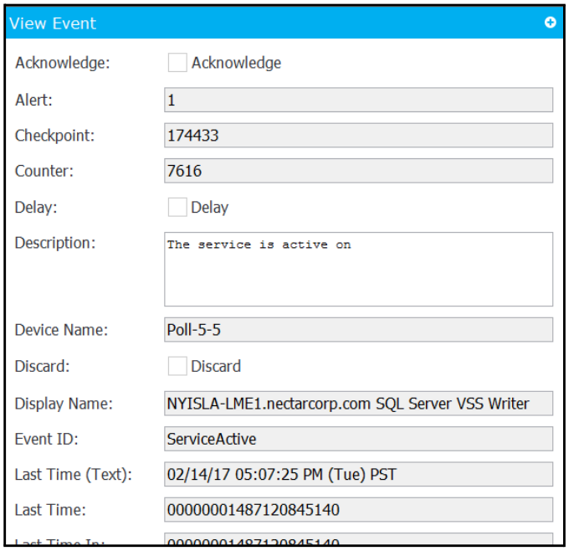Click Display Name field NYISLA-LME1.nectarcorp.com
Viewport: 569px width, 551px height.
(x=358, y=404)
